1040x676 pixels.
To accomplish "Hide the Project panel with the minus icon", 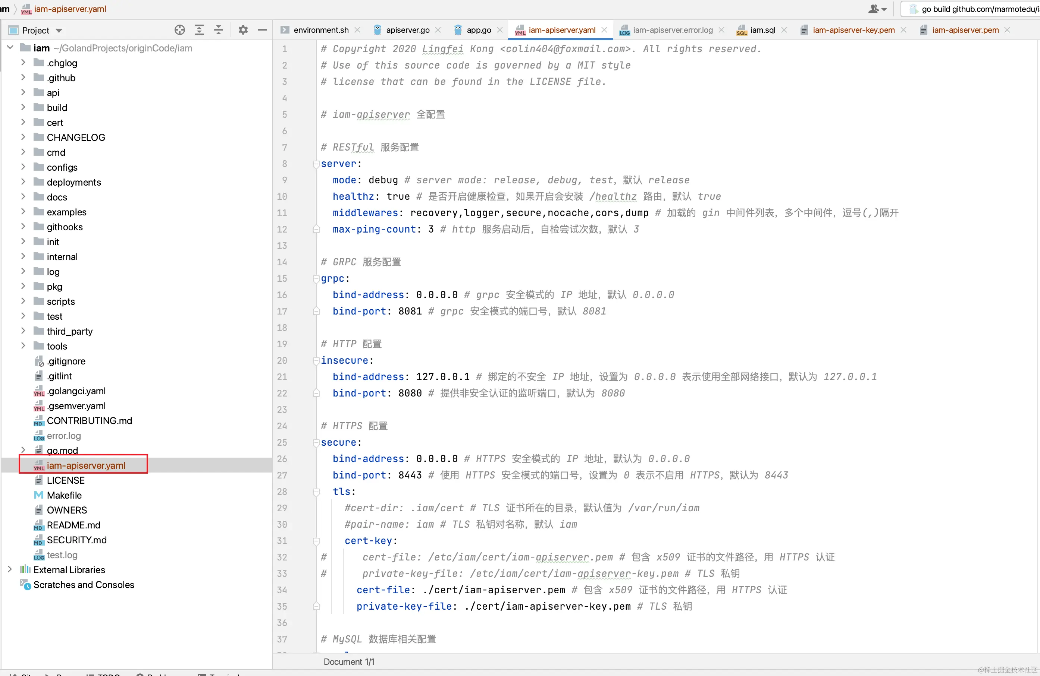I will tap(262, 30).
